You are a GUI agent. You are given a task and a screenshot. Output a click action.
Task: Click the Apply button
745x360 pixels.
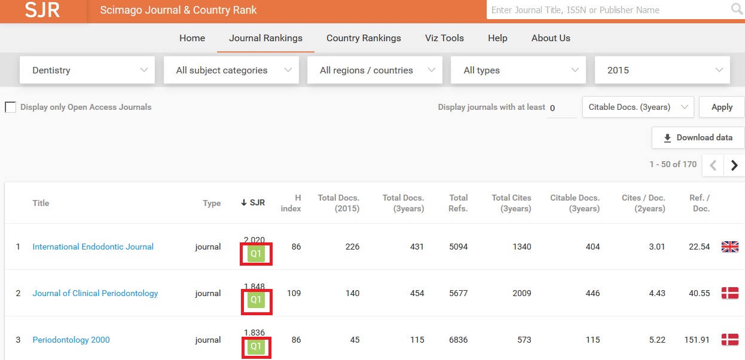click(x=722, y=107)
